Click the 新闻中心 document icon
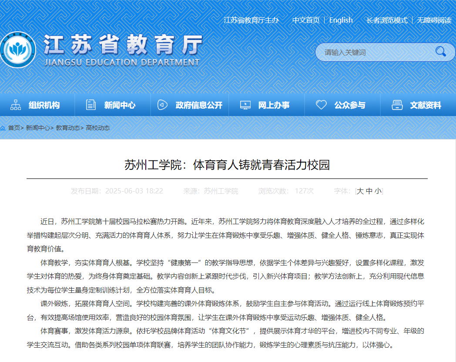The height and width of the screenshot is (362, 456). [91, 105]
